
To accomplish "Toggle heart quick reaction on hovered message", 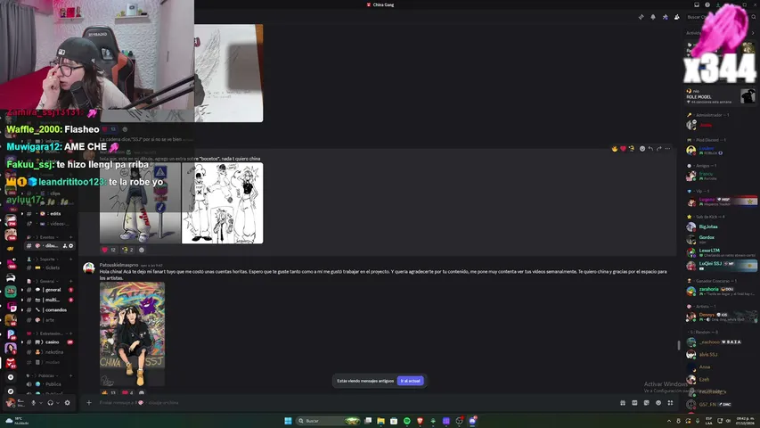I will 623,149.
